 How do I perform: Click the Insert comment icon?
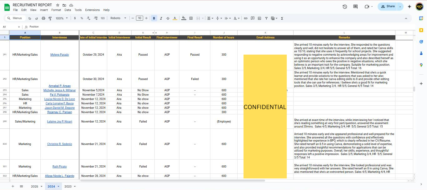pos(253,18)
